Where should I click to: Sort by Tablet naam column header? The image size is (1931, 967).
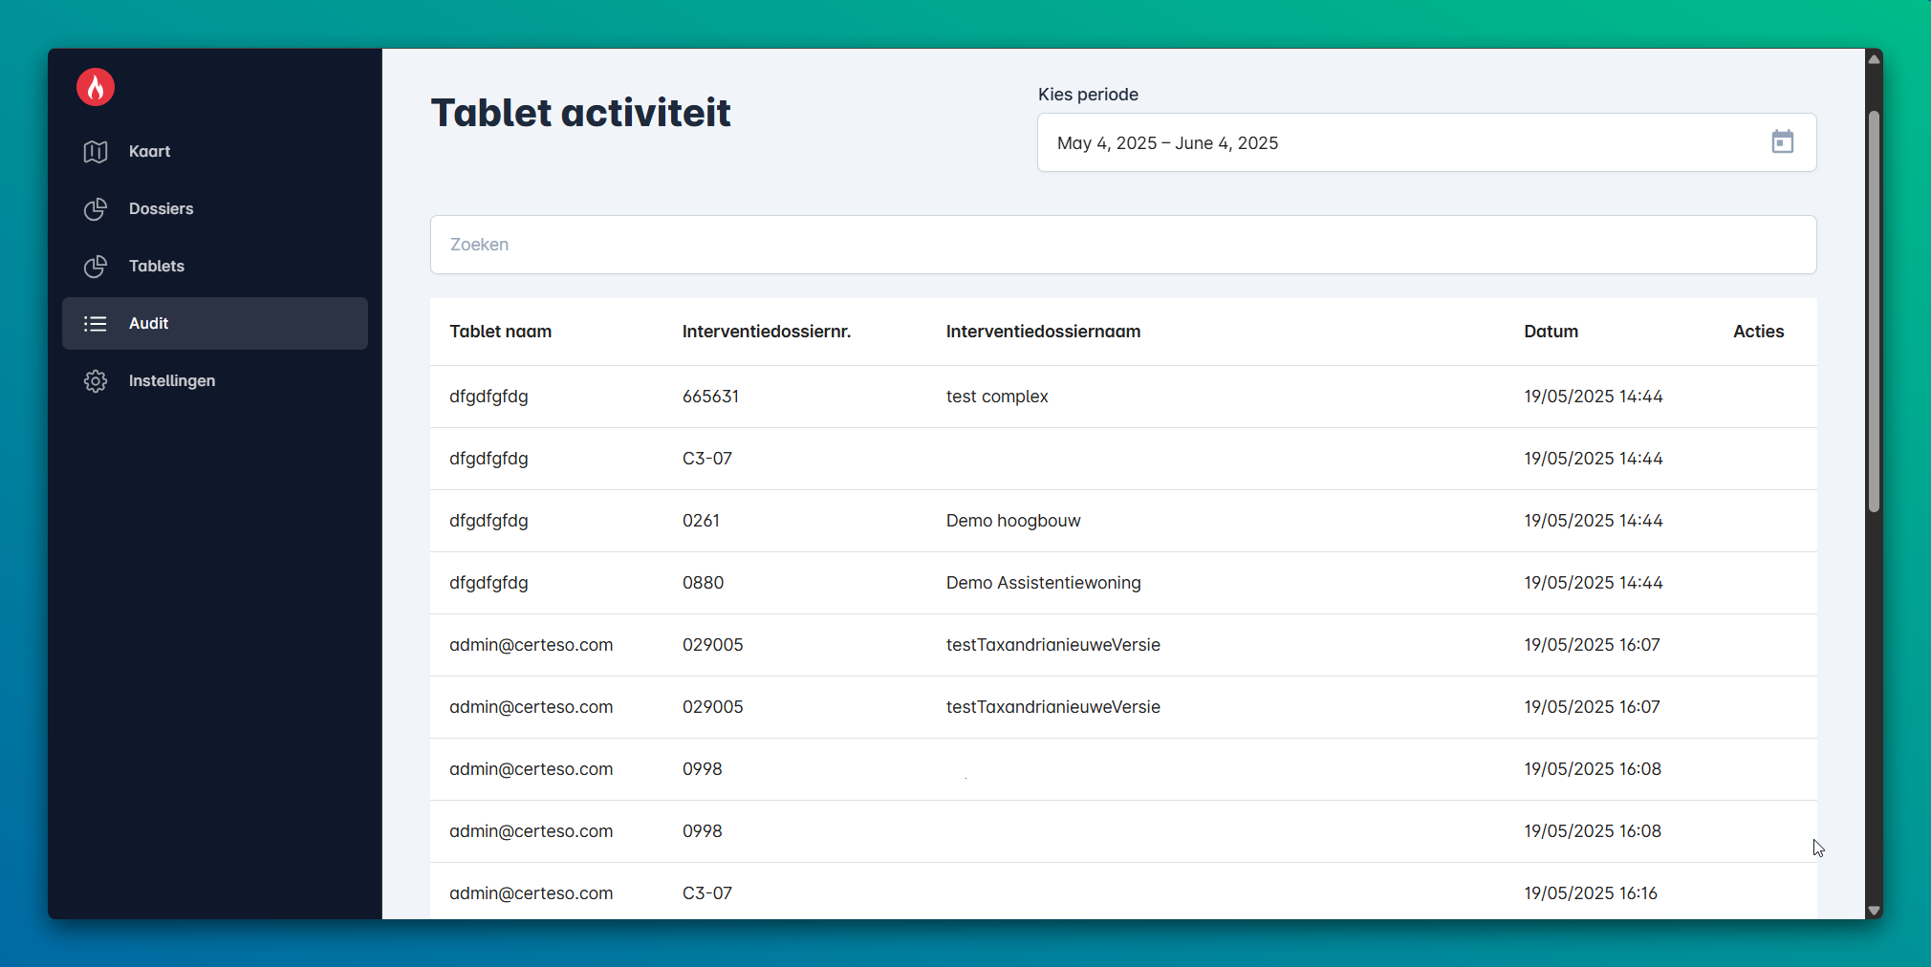[x=500, y=332]
